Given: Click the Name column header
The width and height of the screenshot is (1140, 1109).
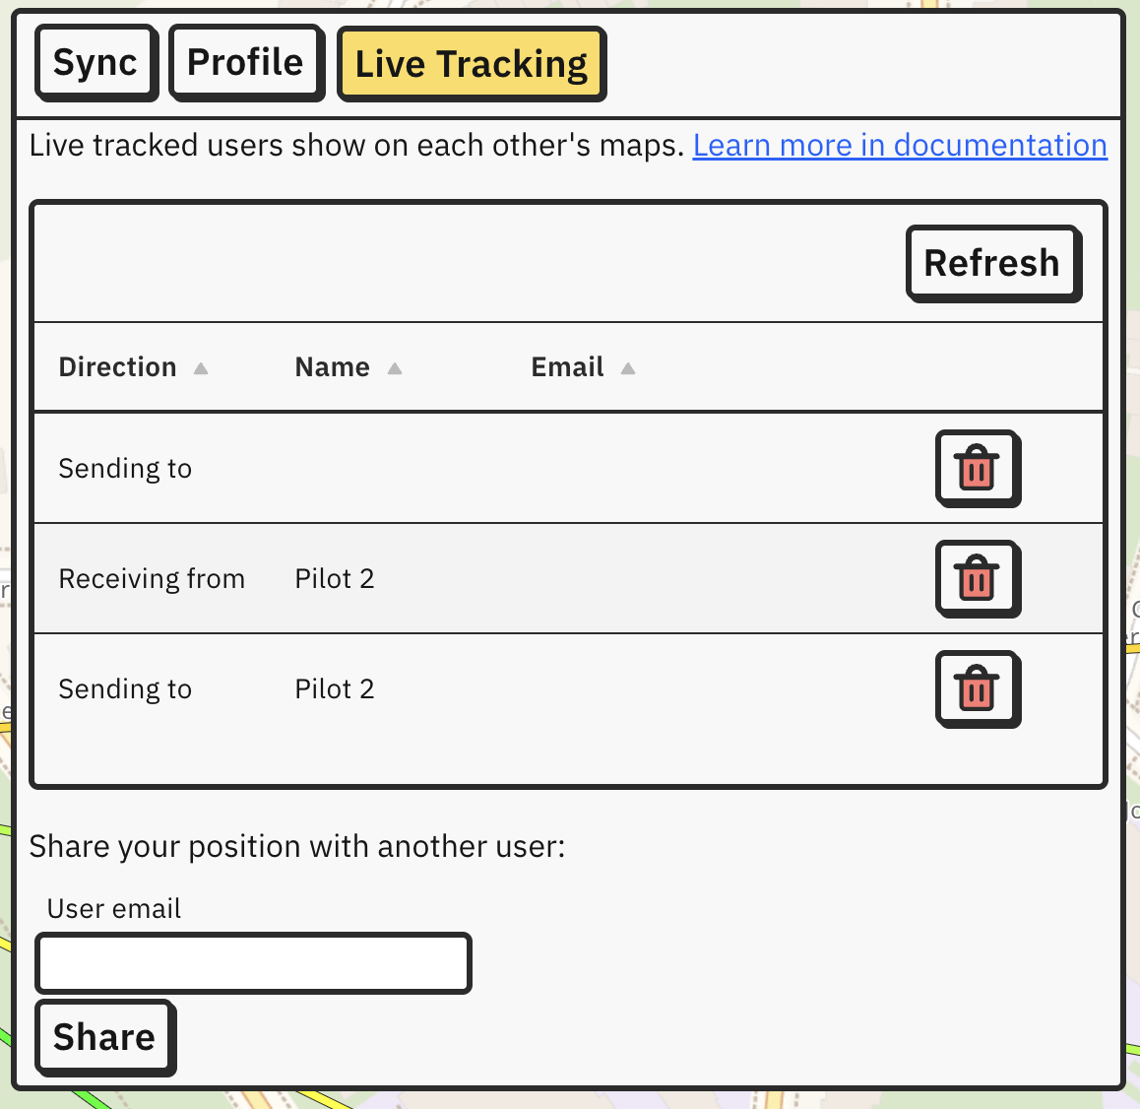Looking at the screenshot, I should pyautogui.click(x=333, y=367).
